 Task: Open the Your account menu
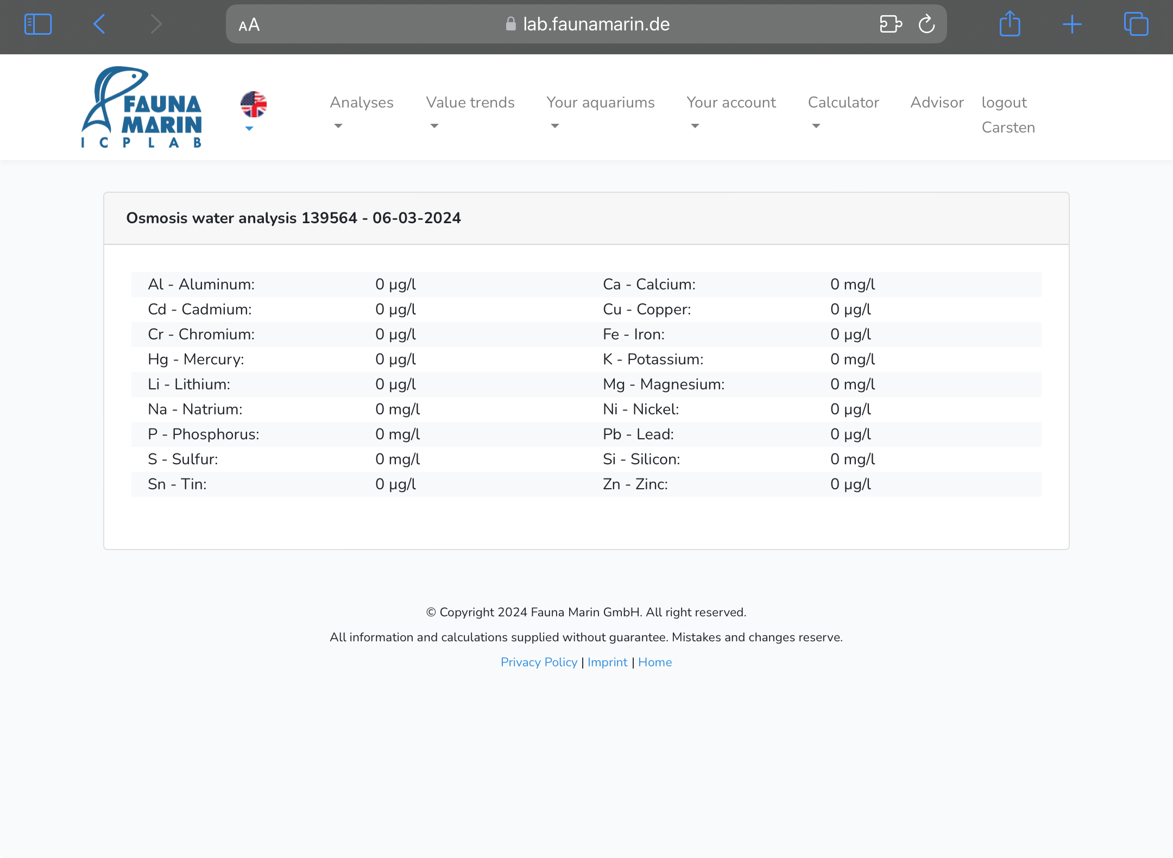[x=731, y=103]
